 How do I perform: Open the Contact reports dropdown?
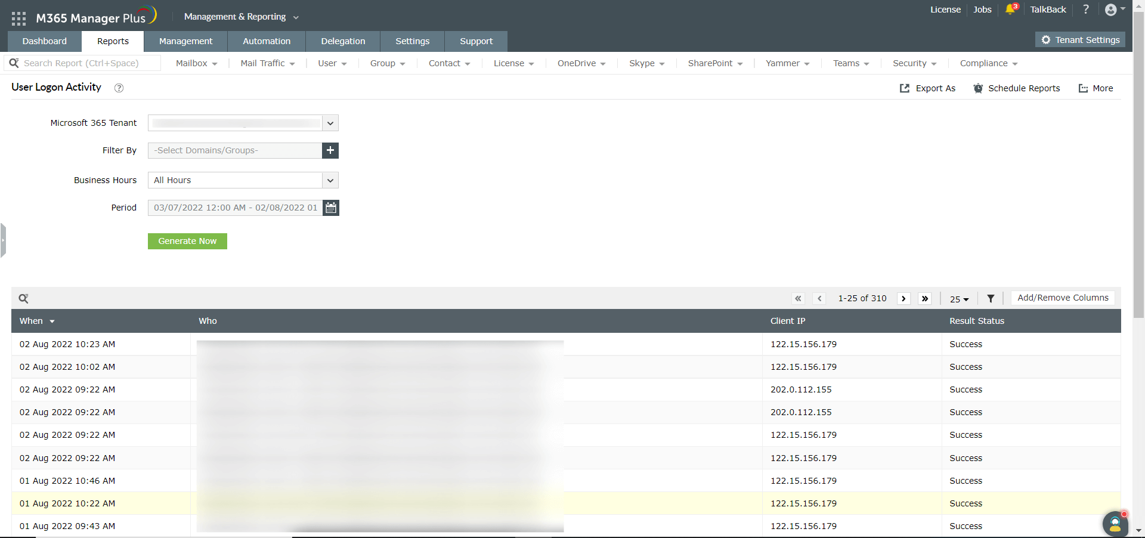(x=450, y=63)
